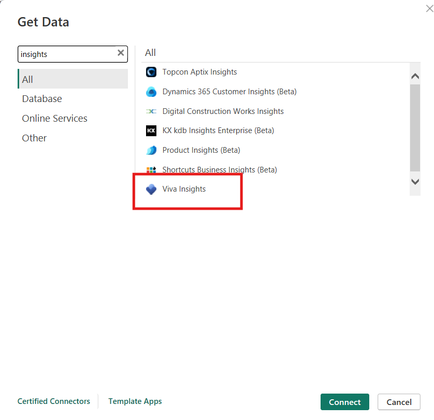Click the Cancel button
The height and width of the screenshot is (420, 434).
pos(399,402)
